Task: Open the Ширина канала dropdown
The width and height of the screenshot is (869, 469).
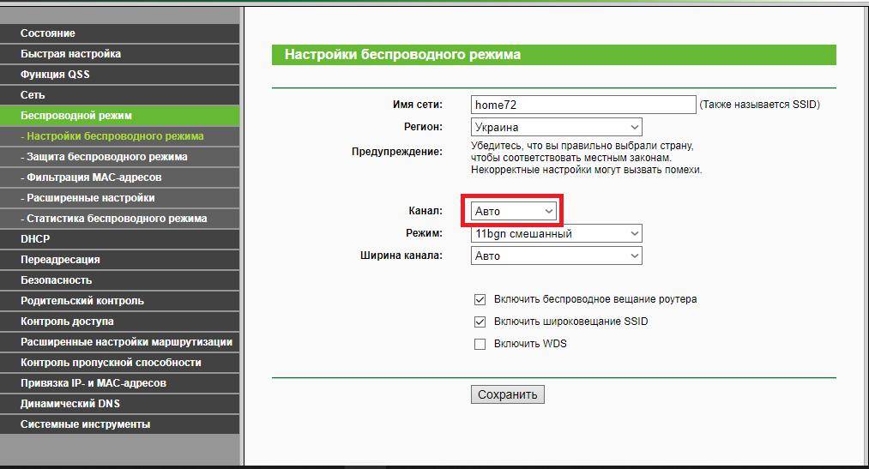Action: coord(556,256)
